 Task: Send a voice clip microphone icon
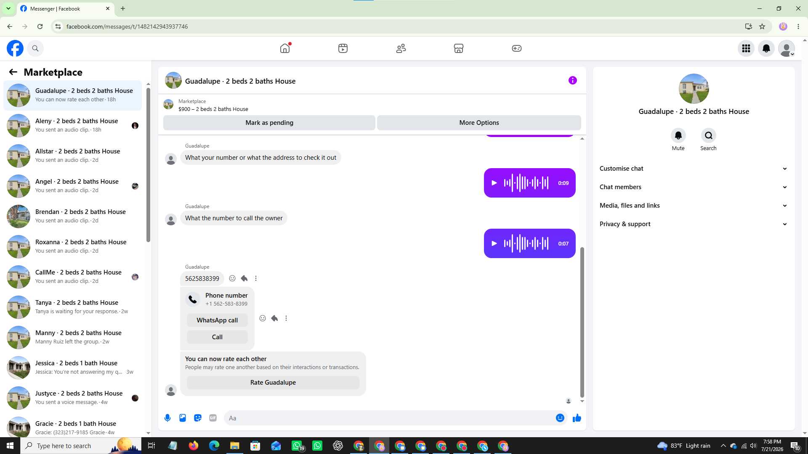pos(167,418)
